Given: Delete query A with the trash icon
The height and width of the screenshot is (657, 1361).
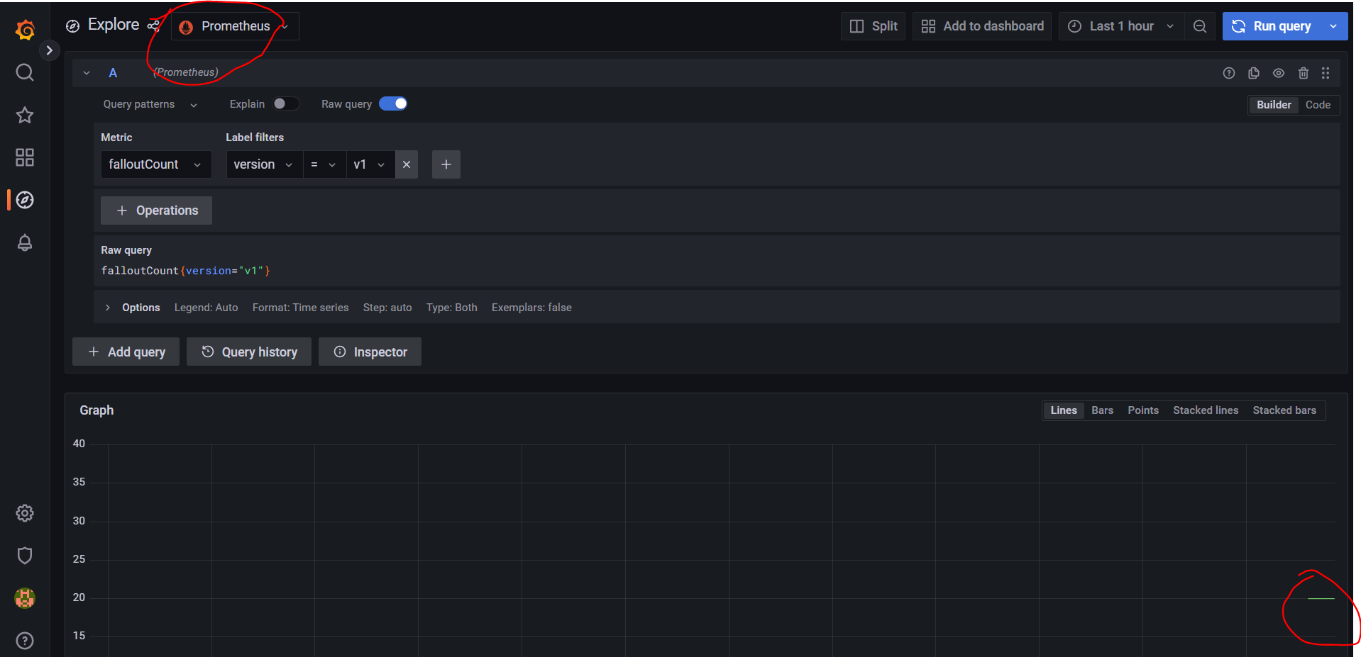Looking at the screenshot, I should (1303, 73).
